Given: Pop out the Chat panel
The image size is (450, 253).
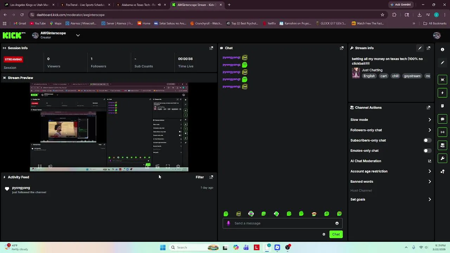Looking at the screenshot, I should [342, 48].
